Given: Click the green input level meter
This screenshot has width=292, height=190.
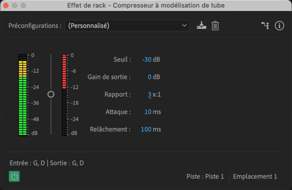Looking at the screenshot, I should (22, 95).
